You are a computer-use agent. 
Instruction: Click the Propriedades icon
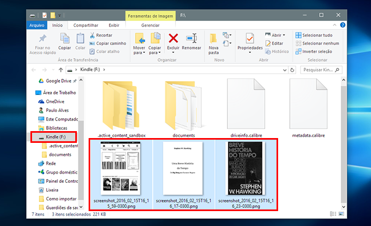(x=250, y=38)
